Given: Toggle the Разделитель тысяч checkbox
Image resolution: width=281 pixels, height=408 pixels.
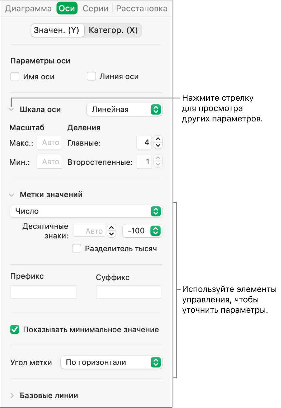Looking at the screenshot, I should (x=77, y=249).
